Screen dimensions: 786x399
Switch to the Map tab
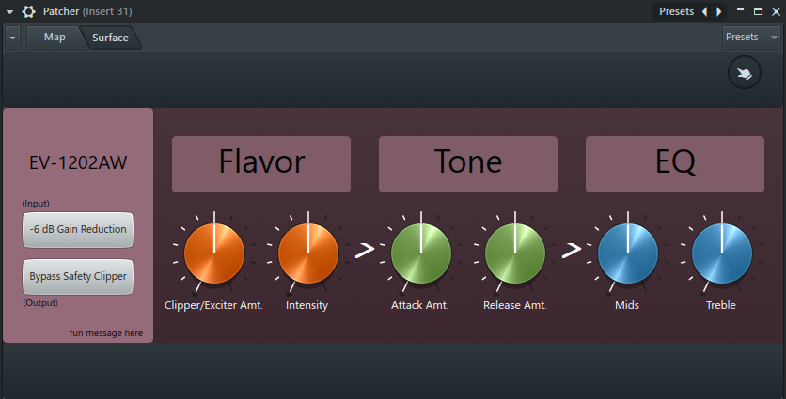tap(55, 37)
